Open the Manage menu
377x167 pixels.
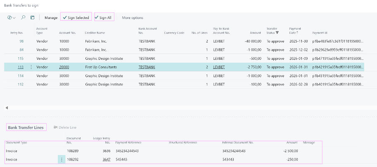click(x=51, y=18)
